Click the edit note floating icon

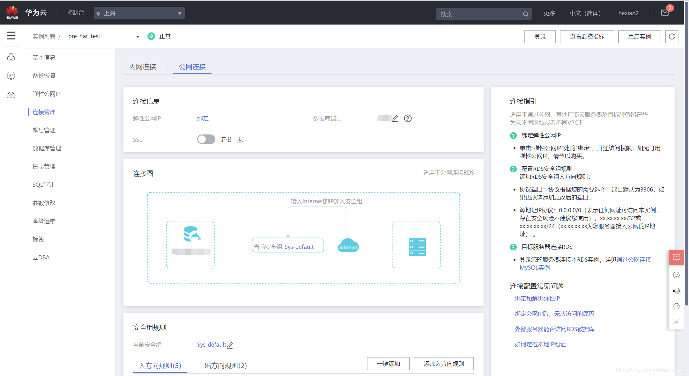click(x=677, y=322)
